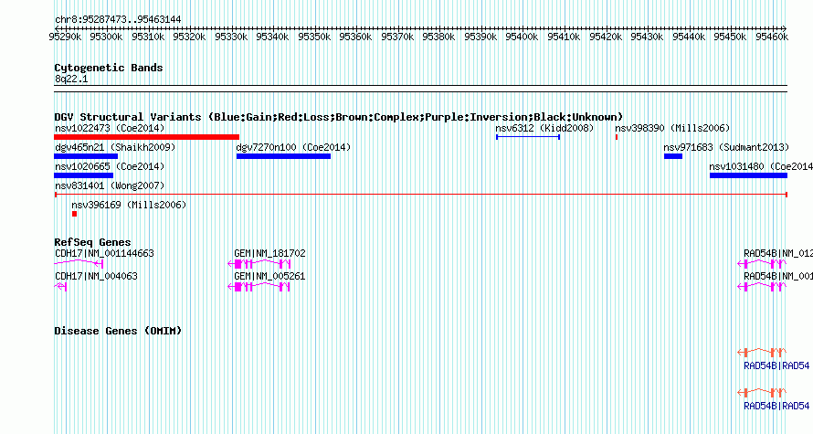Open the dgv465n21 (Shaikh2009) label
Image resolution: width=813 pixels, height=434 pixels.
click(x=115, y=147)
